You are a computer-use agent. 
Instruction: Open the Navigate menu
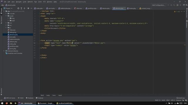19,2
